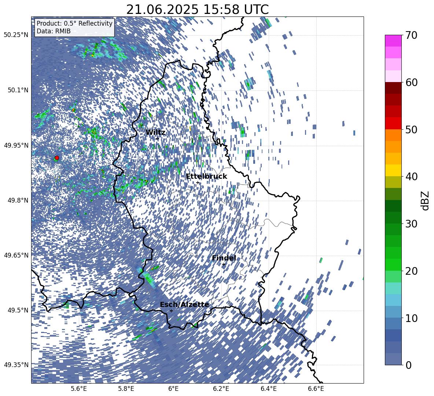Click the 49.5°N latitude label
Screen dimensions: 434x396
(18, 310)
